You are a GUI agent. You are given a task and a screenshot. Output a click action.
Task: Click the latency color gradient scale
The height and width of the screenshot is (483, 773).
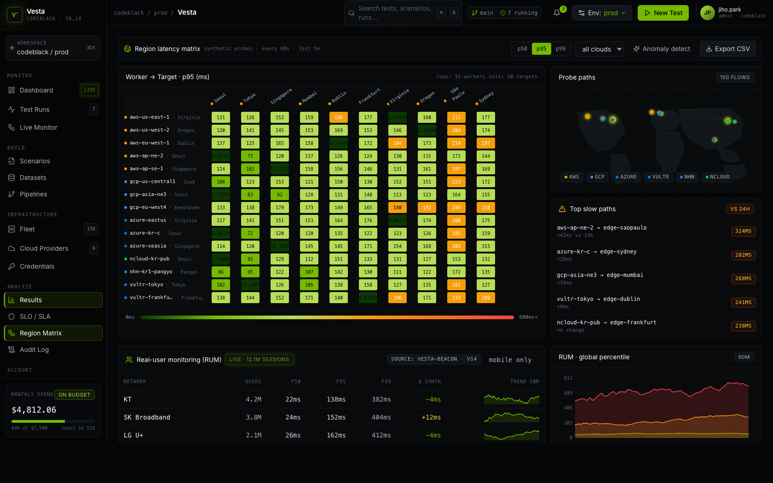tap(327, 317)
